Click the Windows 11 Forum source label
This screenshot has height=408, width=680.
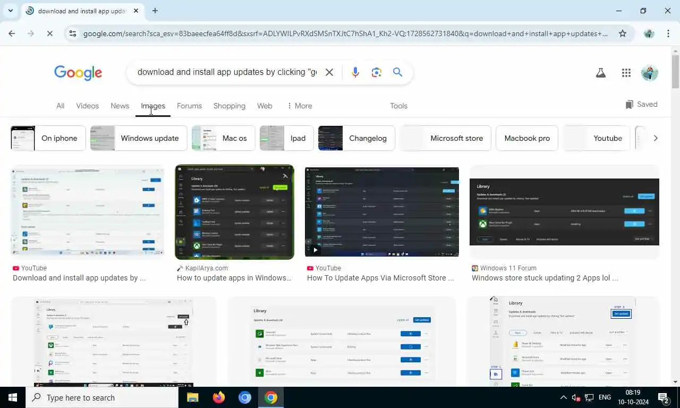[508, 268]
